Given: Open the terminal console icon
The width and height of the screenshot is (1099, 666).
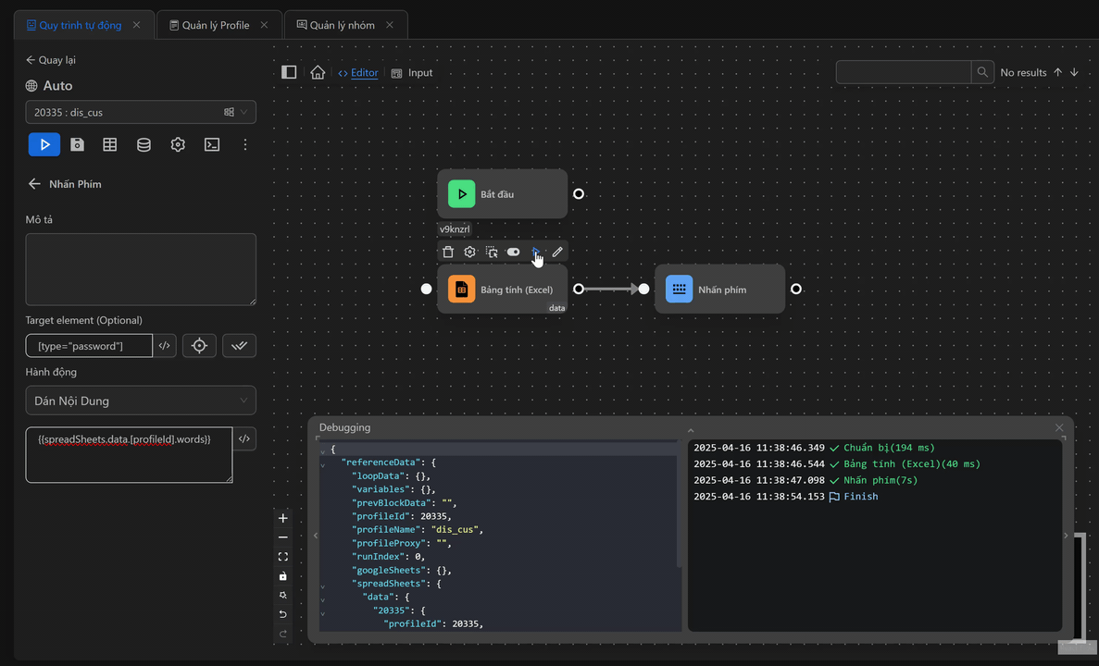Looking at the screenshot, I should point(212,144).
